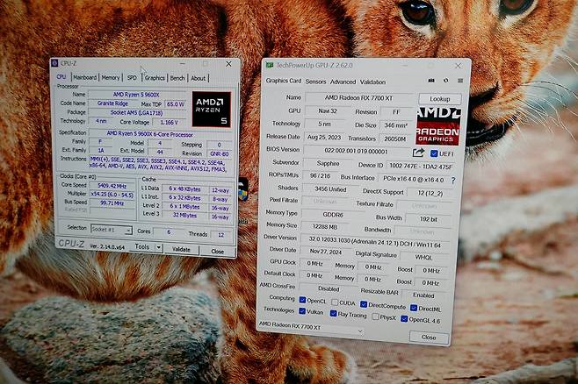Click the Validate button in CPU-Z
578x384 pixels.
point(181,250)
